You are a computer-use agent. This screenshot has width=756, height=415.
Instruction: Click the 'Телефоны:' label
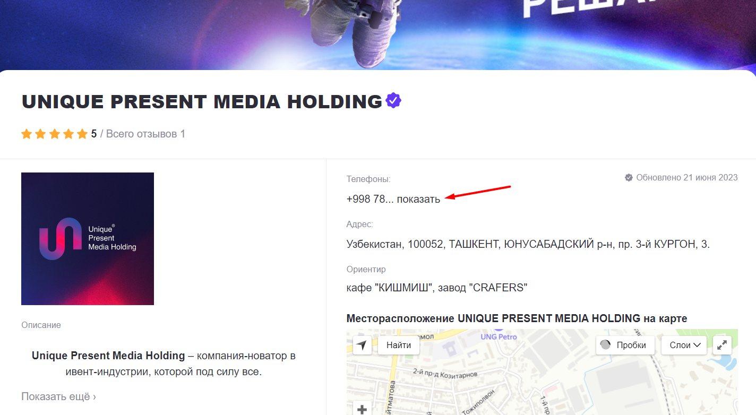pyautogui.click(x=368, y=179)
